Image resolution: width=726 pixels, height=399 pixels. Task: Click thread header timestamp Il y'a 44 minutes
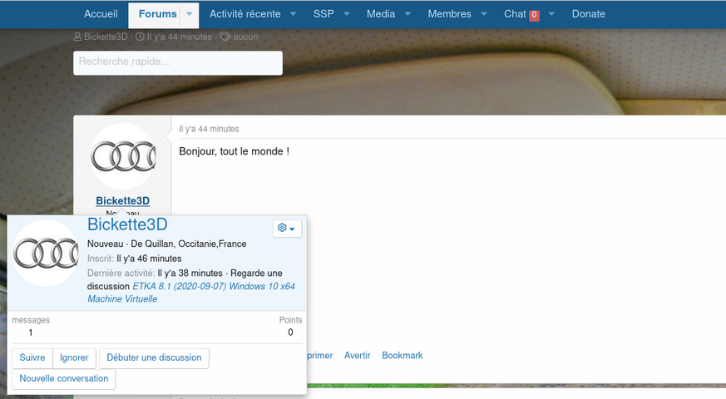[x=179, y=37]
